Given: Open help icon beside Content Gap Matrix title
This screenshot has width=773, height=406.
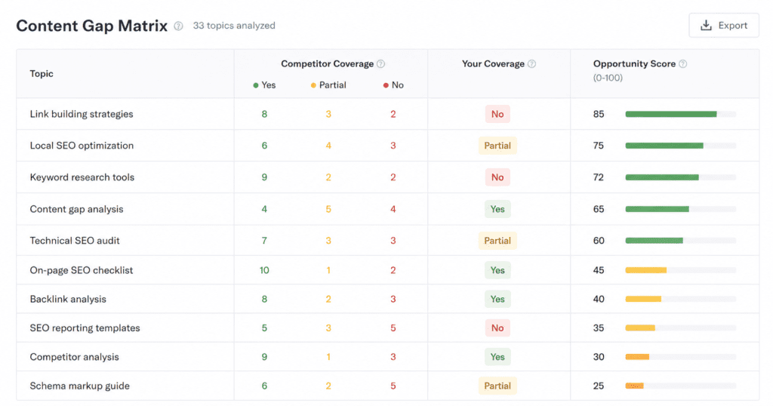Looking at the screenshot, I should coord(178,26).
